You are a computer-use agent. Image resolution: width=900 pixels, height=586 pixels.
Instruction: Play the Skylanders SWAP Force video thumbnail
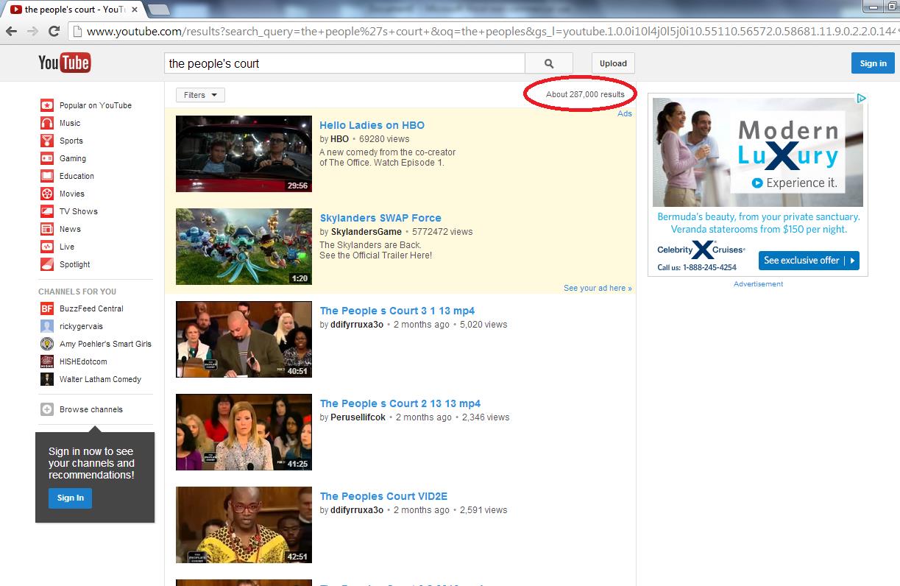point(244,247)
